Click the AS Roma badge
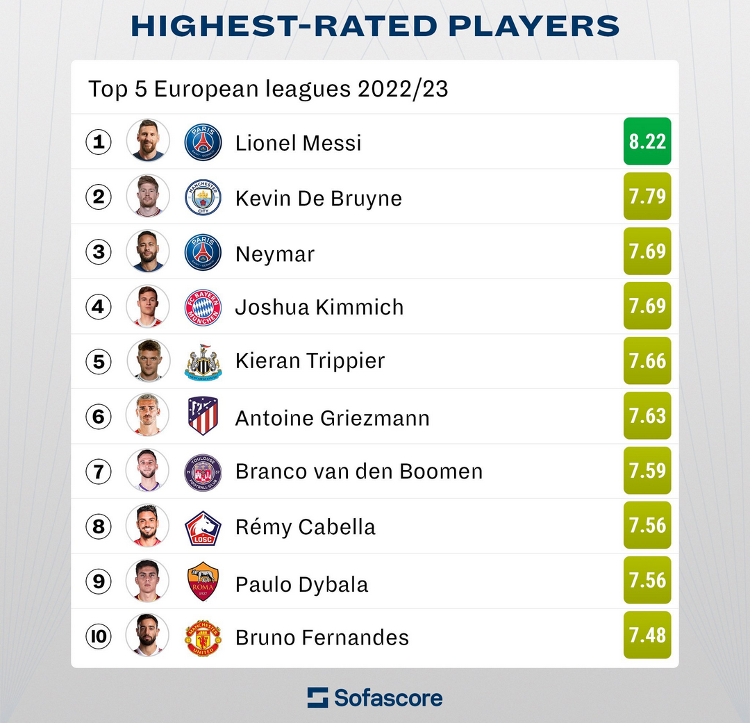Screen dimensions: 750x723 203,581
